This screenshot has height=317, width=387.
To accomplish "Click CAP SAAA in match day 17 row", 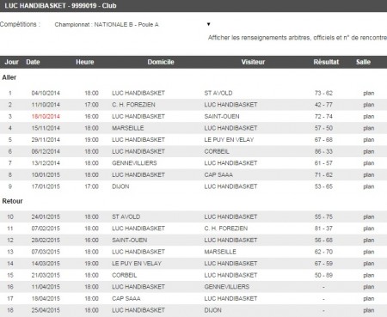I will pos(126,298).
